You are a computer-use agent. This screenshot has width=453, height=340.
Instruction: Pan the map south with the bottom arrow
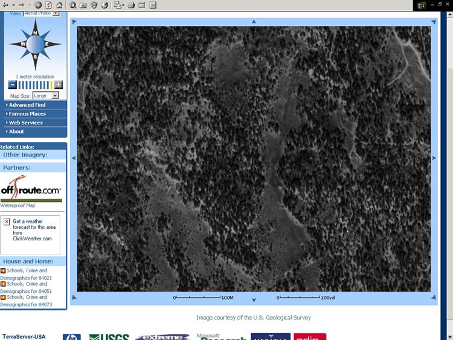click(x=254, y=300)
